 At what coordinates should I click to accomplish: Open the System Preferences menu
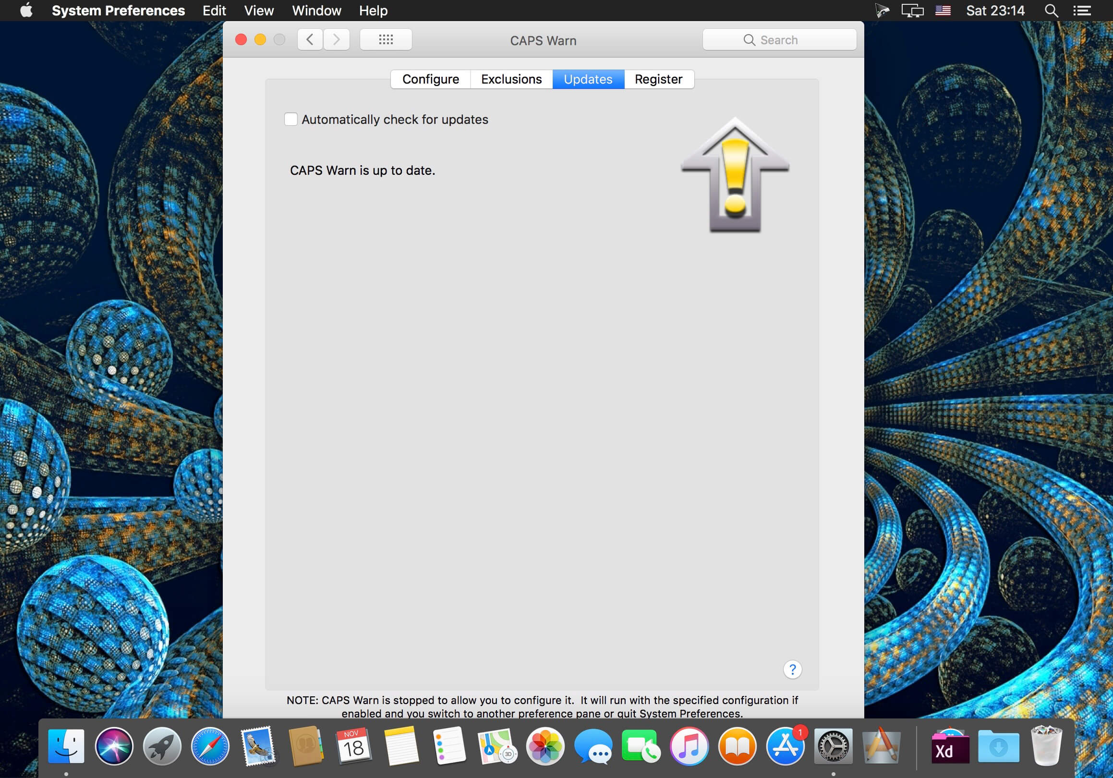click(118, 10)
